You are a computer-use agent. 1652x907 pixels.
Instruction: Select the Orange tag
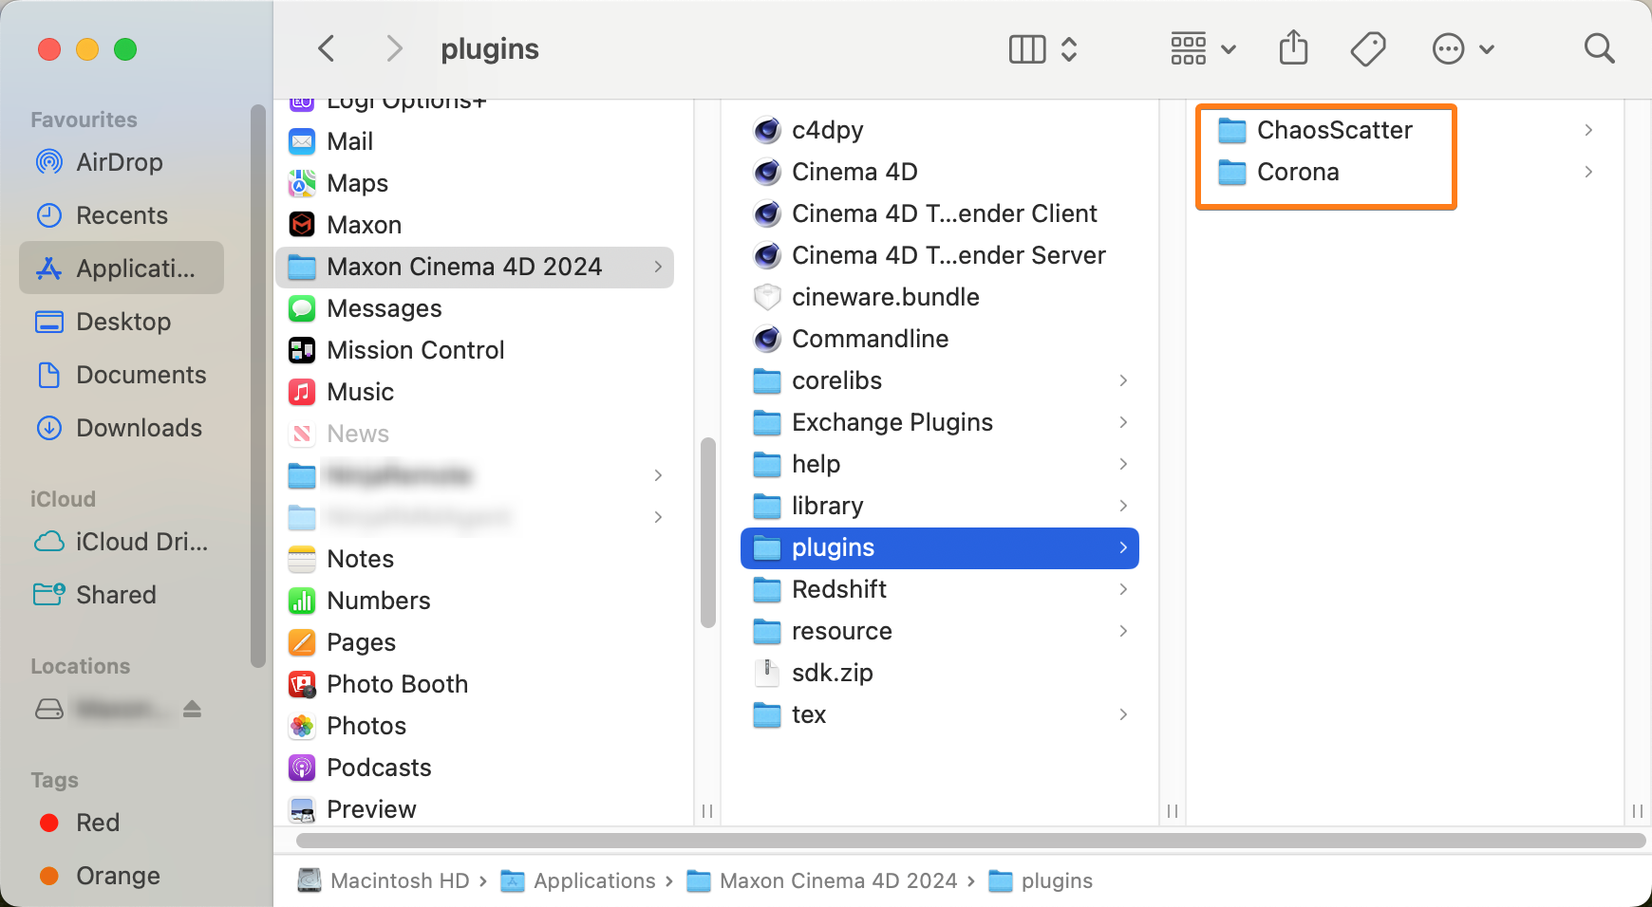[122, 876]
